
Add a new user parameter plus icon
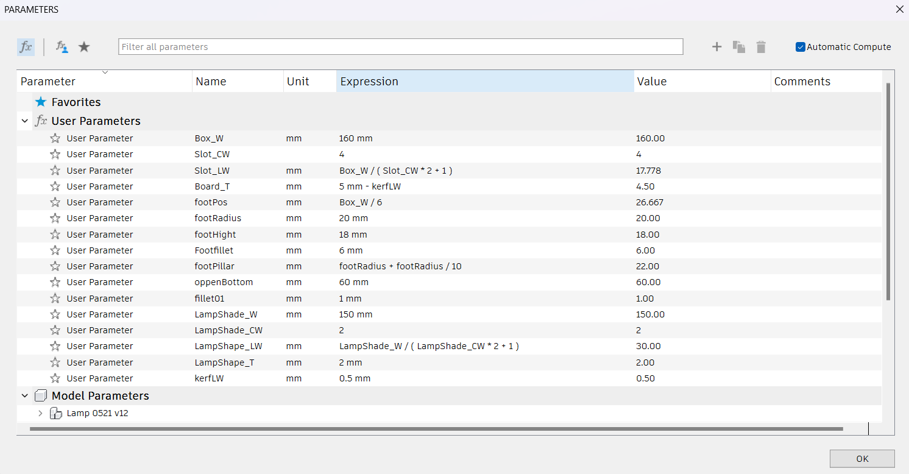point(717,47)
